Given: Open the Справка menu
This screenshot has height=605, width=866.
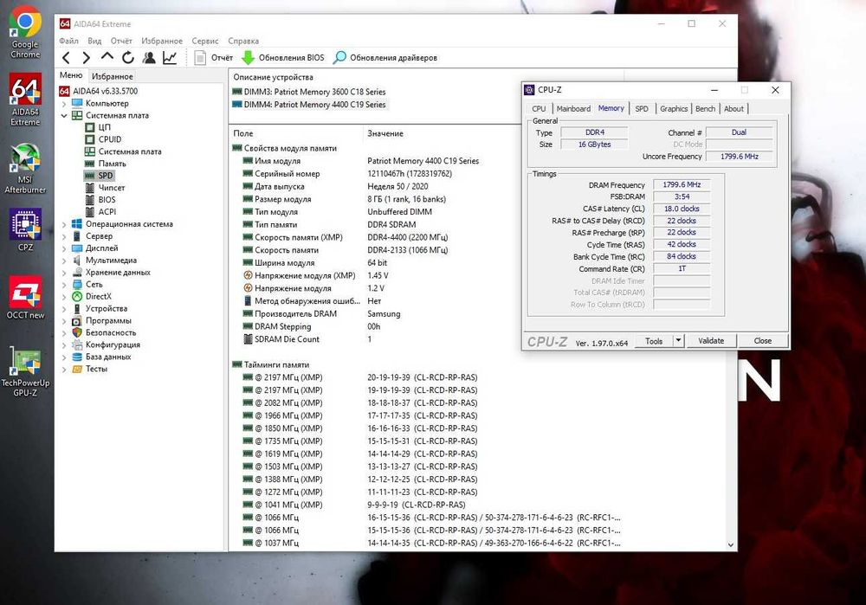Looking at the screenshot, I should (243, 41).
